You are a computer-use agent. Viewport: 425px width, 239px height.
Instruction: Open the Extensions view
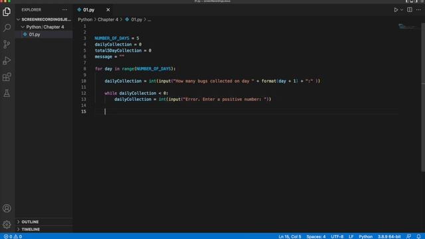click(7, 77)
